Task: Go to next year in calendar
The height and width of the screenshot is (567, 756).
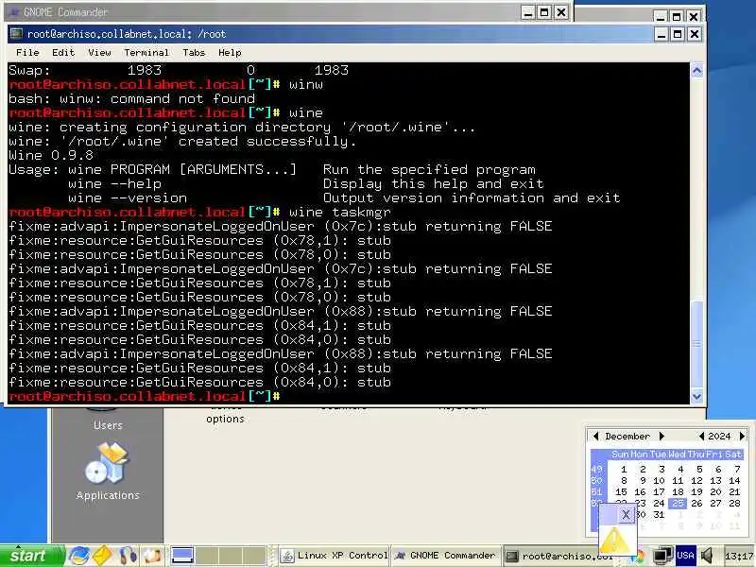Action: point(742,436)
